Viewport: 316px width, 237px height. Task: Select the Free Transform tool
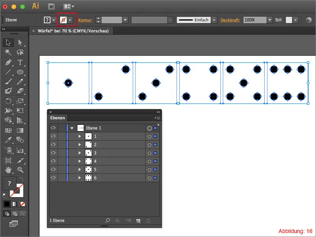(x=20, y=111)
